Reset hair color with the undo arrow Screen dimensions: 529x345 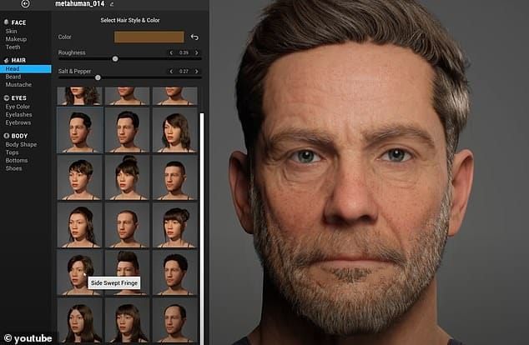194,37
